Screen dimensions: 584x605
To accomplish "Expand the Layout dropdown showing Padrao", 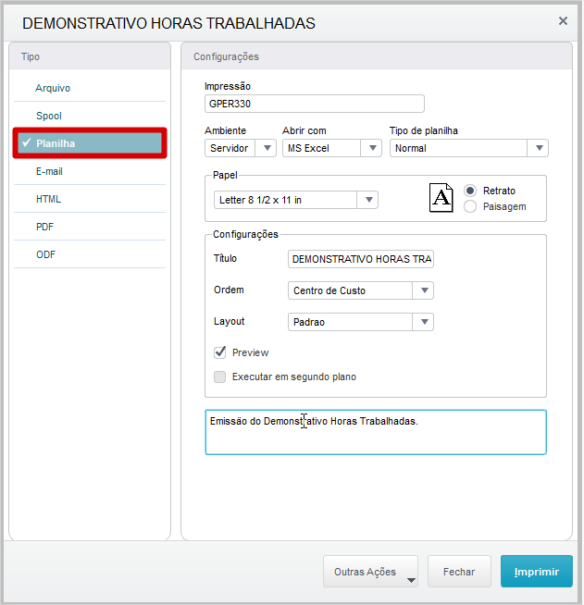I will coord(361,322).
